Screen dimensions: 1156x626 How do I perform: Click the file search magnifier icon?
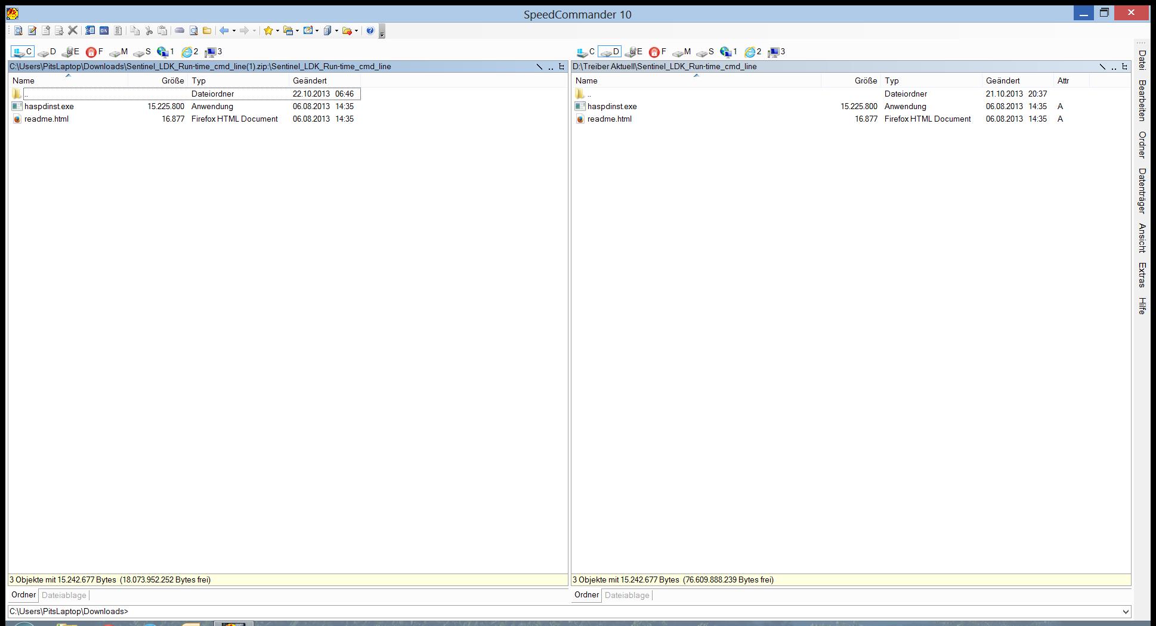click(194, 30)
